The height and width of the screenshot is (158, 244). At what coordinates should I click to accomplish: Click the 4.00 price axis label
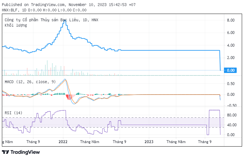tap(231, 45)
